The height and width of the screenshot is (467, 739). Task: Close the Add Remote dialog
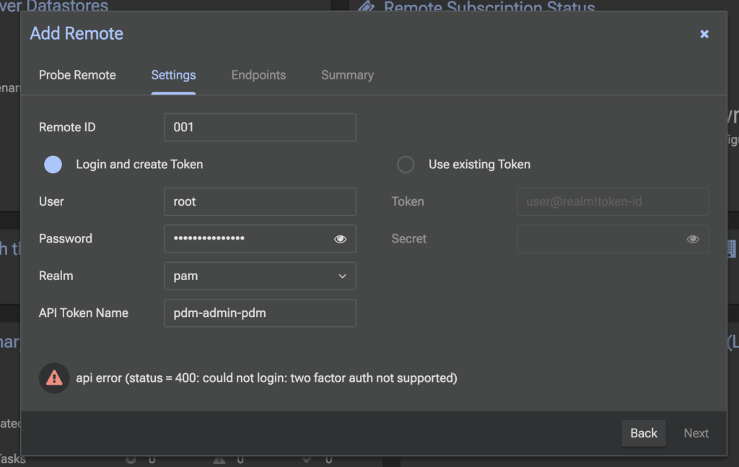point(704,34)
